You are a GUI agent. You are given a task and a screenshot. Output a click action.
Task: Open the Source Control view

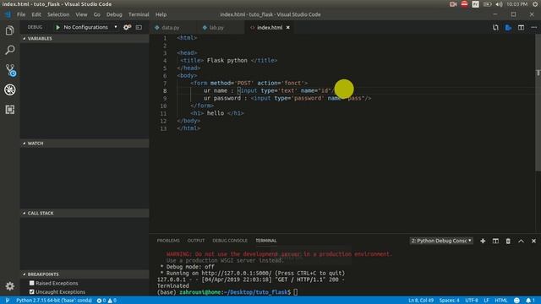point(10,70)
